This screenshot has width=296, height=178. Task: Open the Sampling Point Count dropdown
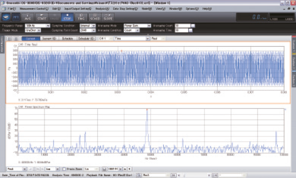87,30
